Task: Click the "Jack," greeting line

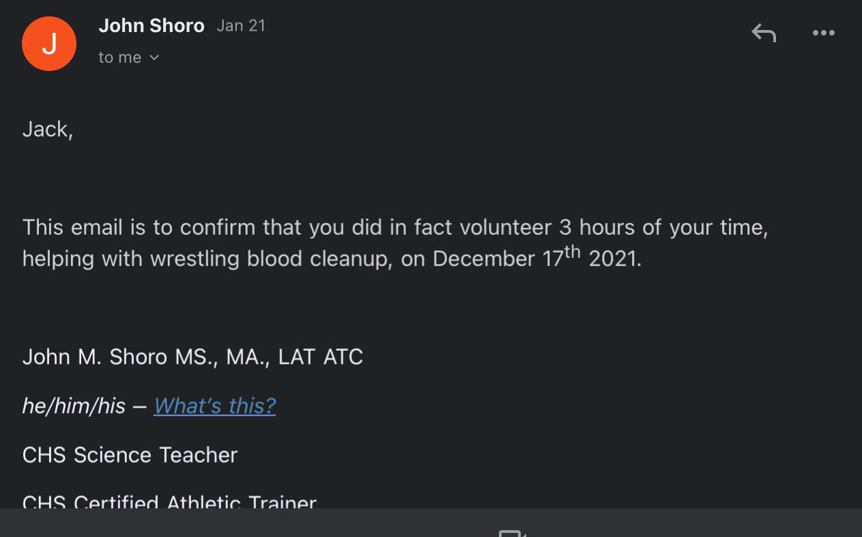Action: [48, 130]
